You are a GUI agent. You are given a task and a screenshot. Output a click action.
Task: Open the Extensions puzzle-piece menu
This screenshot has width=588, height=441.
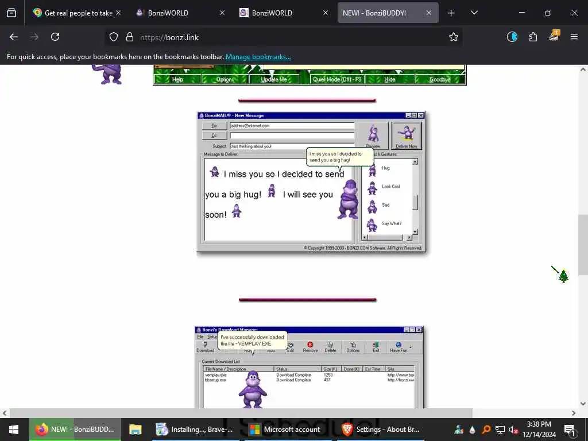point(533,37)
